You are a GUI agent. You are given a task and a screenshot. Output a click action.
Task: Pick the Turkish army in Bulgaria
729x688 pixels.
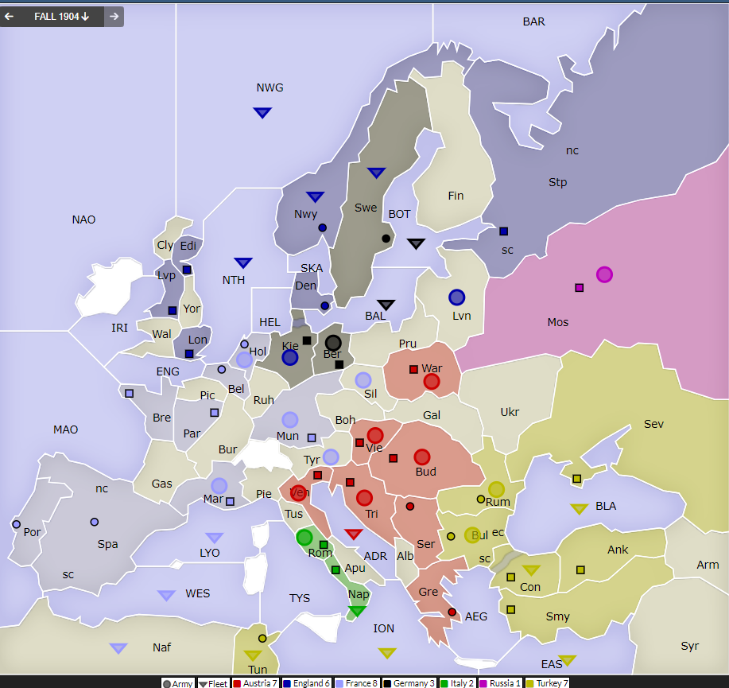472,535
